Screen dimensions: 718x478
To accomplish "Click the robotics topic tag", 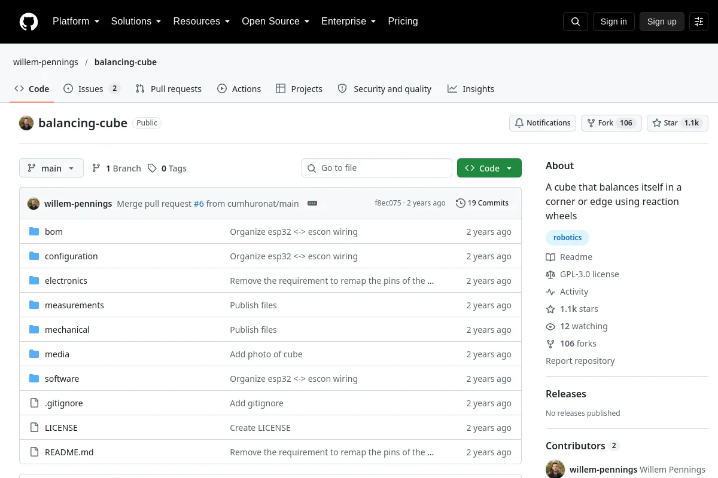I will [x=567, y=238].
